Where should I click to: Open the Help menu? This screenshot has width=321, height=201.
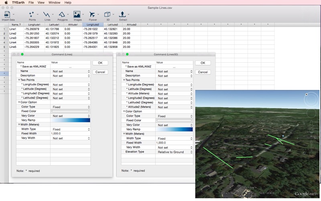(68, 2)
